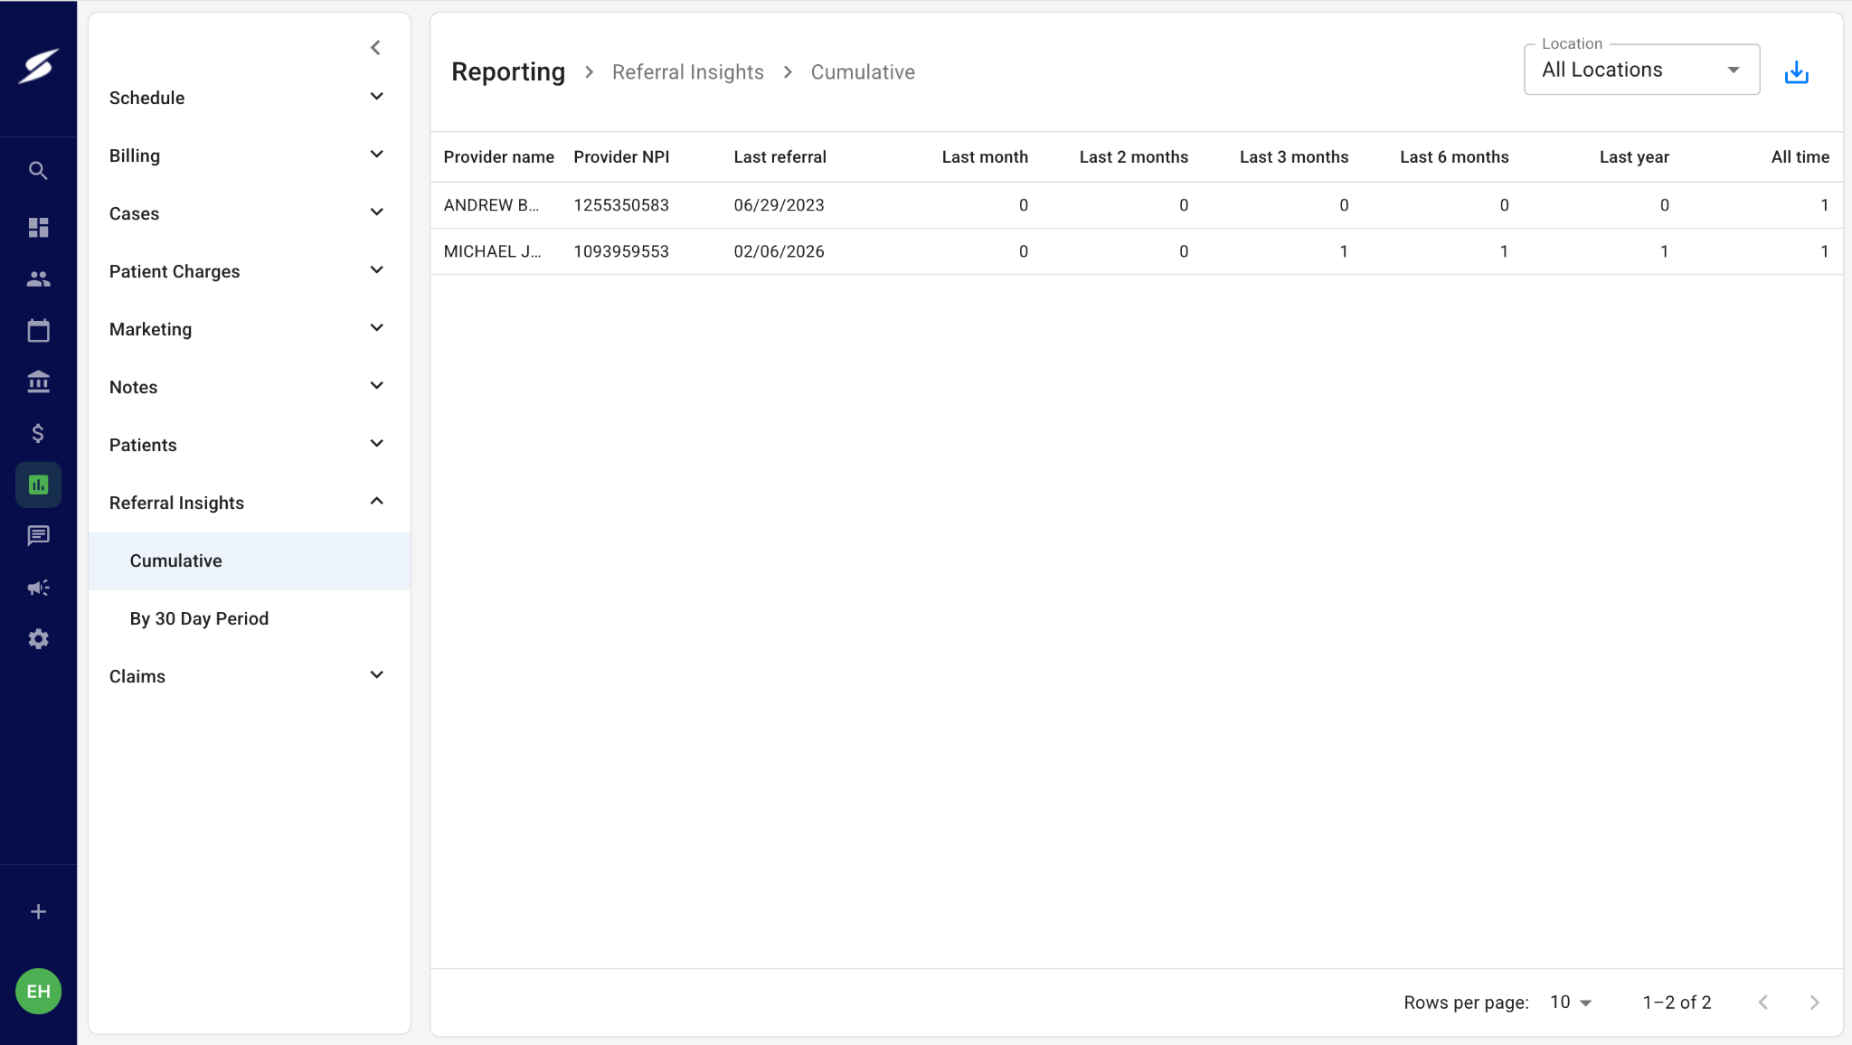
Task: Open the chat messages icon
Action: pyautogui.click(x=38, y=536)
